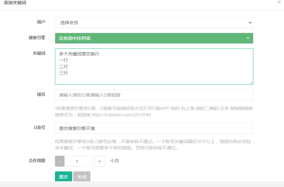Screen dimensions: 284x187
Task: Click the caret icon on the green 搜索引擎 selector
Action: click(248, 38)
